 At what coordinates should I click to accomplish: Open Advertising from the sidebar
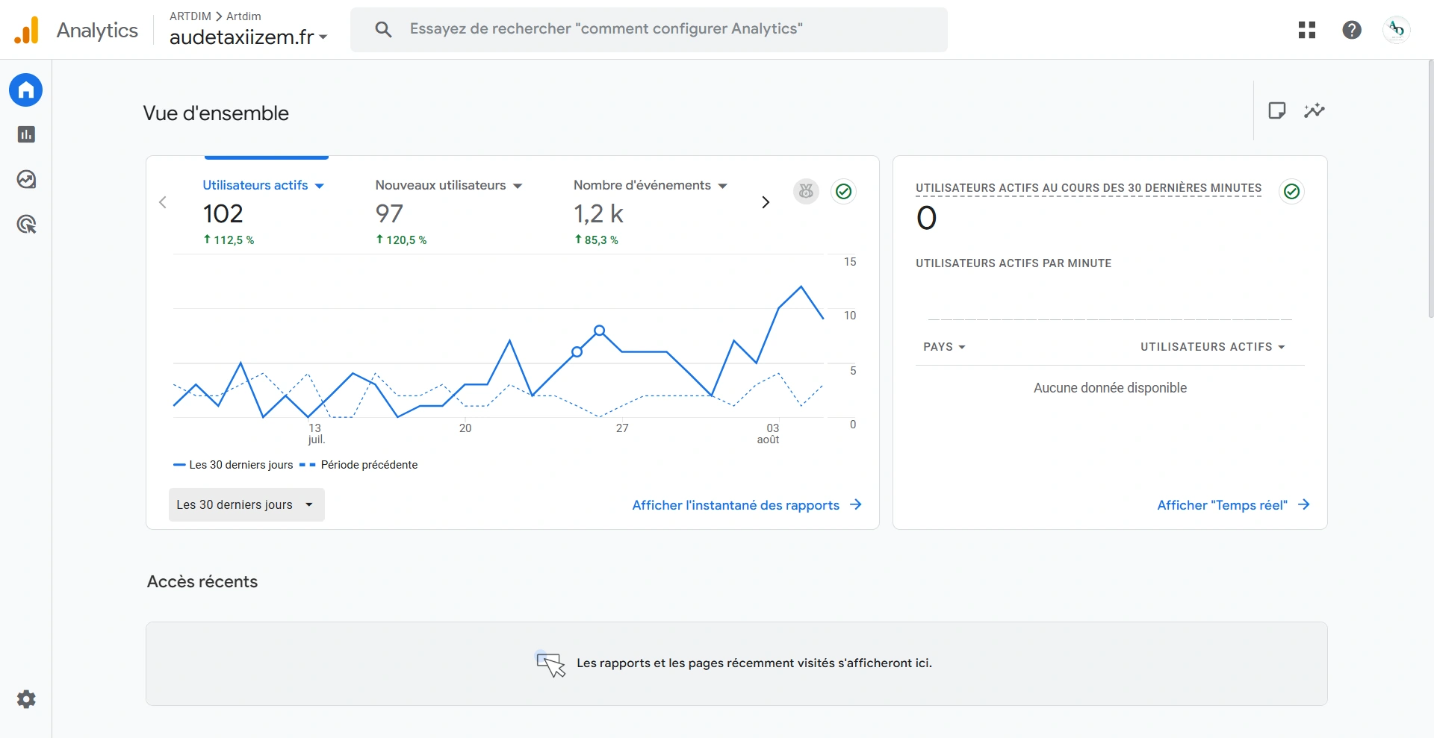pyautogui.click(x=26, y=224)
